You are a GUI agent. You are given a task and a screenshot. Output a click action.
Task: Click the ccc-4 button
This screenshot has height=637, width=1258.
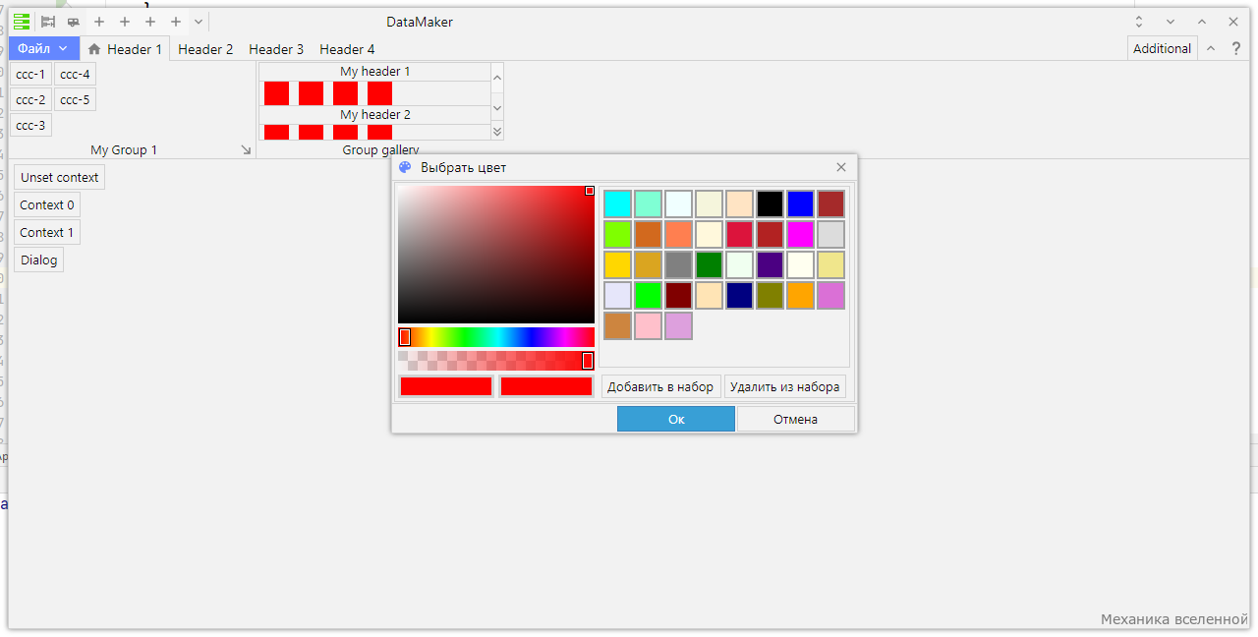pos(75,74)
